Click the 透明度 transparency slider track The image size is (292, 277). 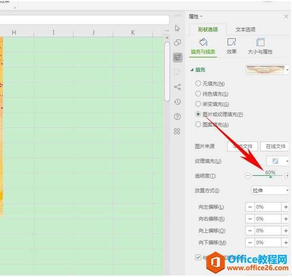267,175
